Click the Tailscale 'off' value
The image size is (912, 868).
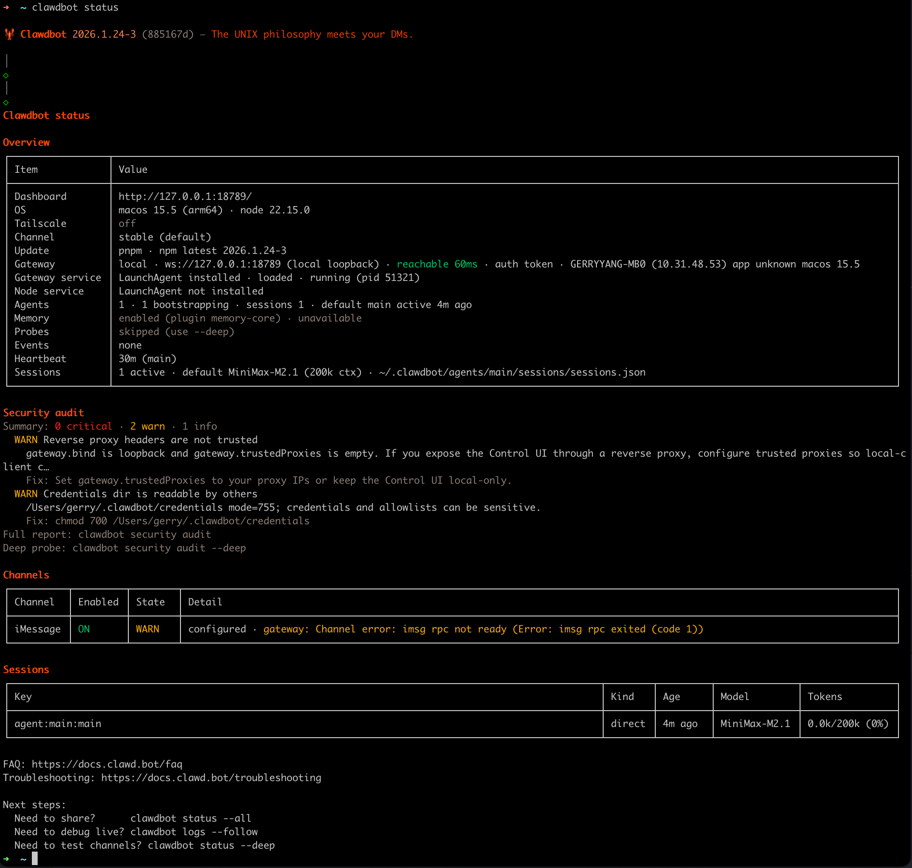pyautogui.click(x=127, y=224)
